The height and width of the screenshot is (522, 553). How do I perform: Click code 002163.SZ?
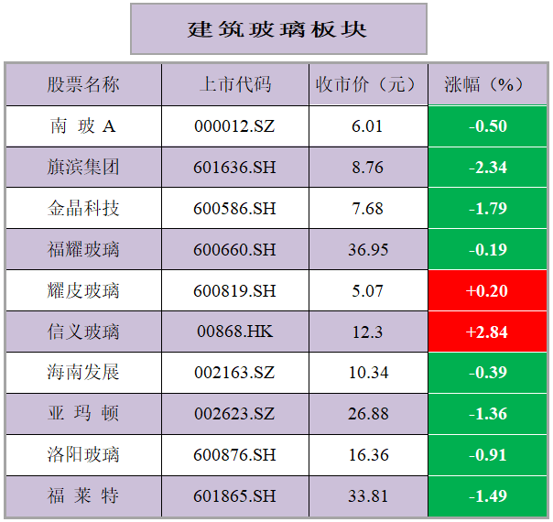click(234, 373)
